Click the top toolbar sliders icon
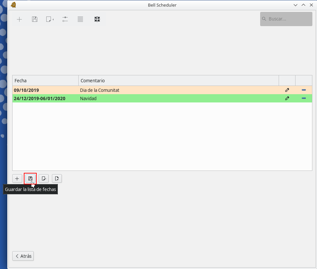This screenshot has width=317, height=269. 65,19
